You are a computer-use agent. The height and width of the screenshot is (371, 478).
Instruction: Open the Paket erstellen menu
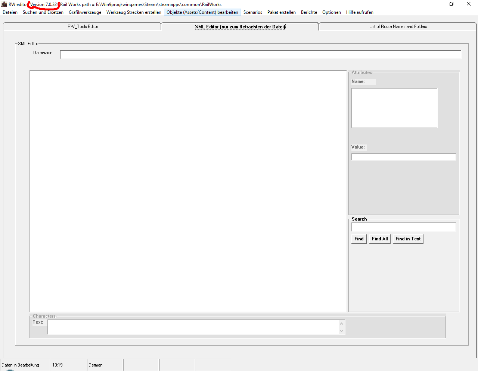pos(282,12)
